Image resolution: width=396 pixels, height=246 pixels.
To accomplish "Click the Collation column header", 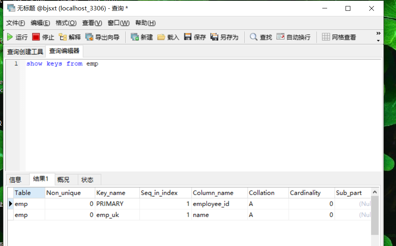I will pyautogui.click(x=268, y=193).
